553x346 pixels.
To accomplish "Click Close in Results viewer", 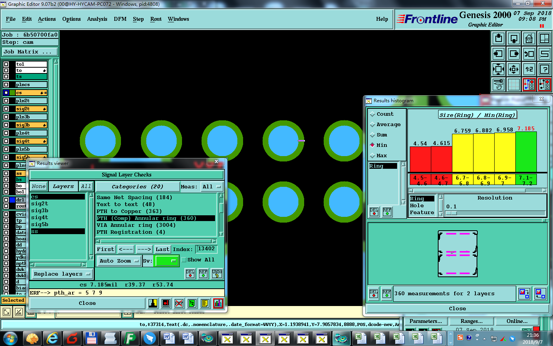I will (x=88, y=303).
